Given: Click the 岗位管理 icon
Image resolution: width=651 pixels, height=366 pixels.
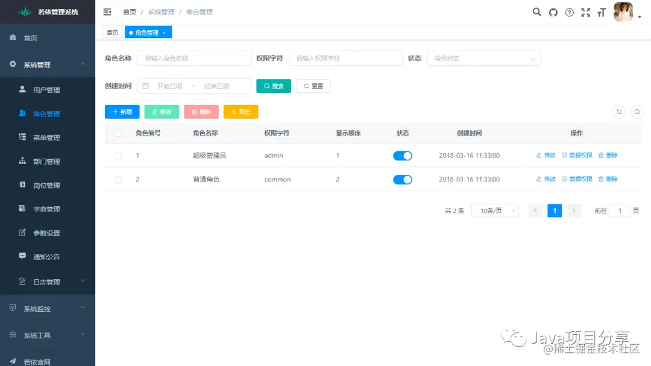Looking at the screenshot, I should pyautogui.click(x=22, y=185).
